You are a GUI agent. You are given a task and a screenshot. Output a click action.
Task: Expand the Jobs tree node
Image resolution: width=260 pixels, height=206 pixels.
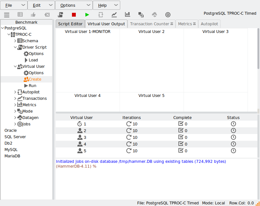point(15,124)
